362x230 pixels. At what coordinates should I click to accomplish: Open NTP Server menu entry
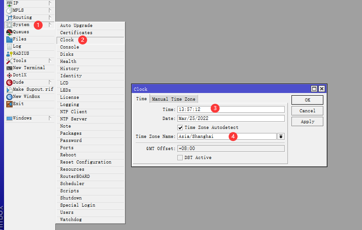(90, 119)
